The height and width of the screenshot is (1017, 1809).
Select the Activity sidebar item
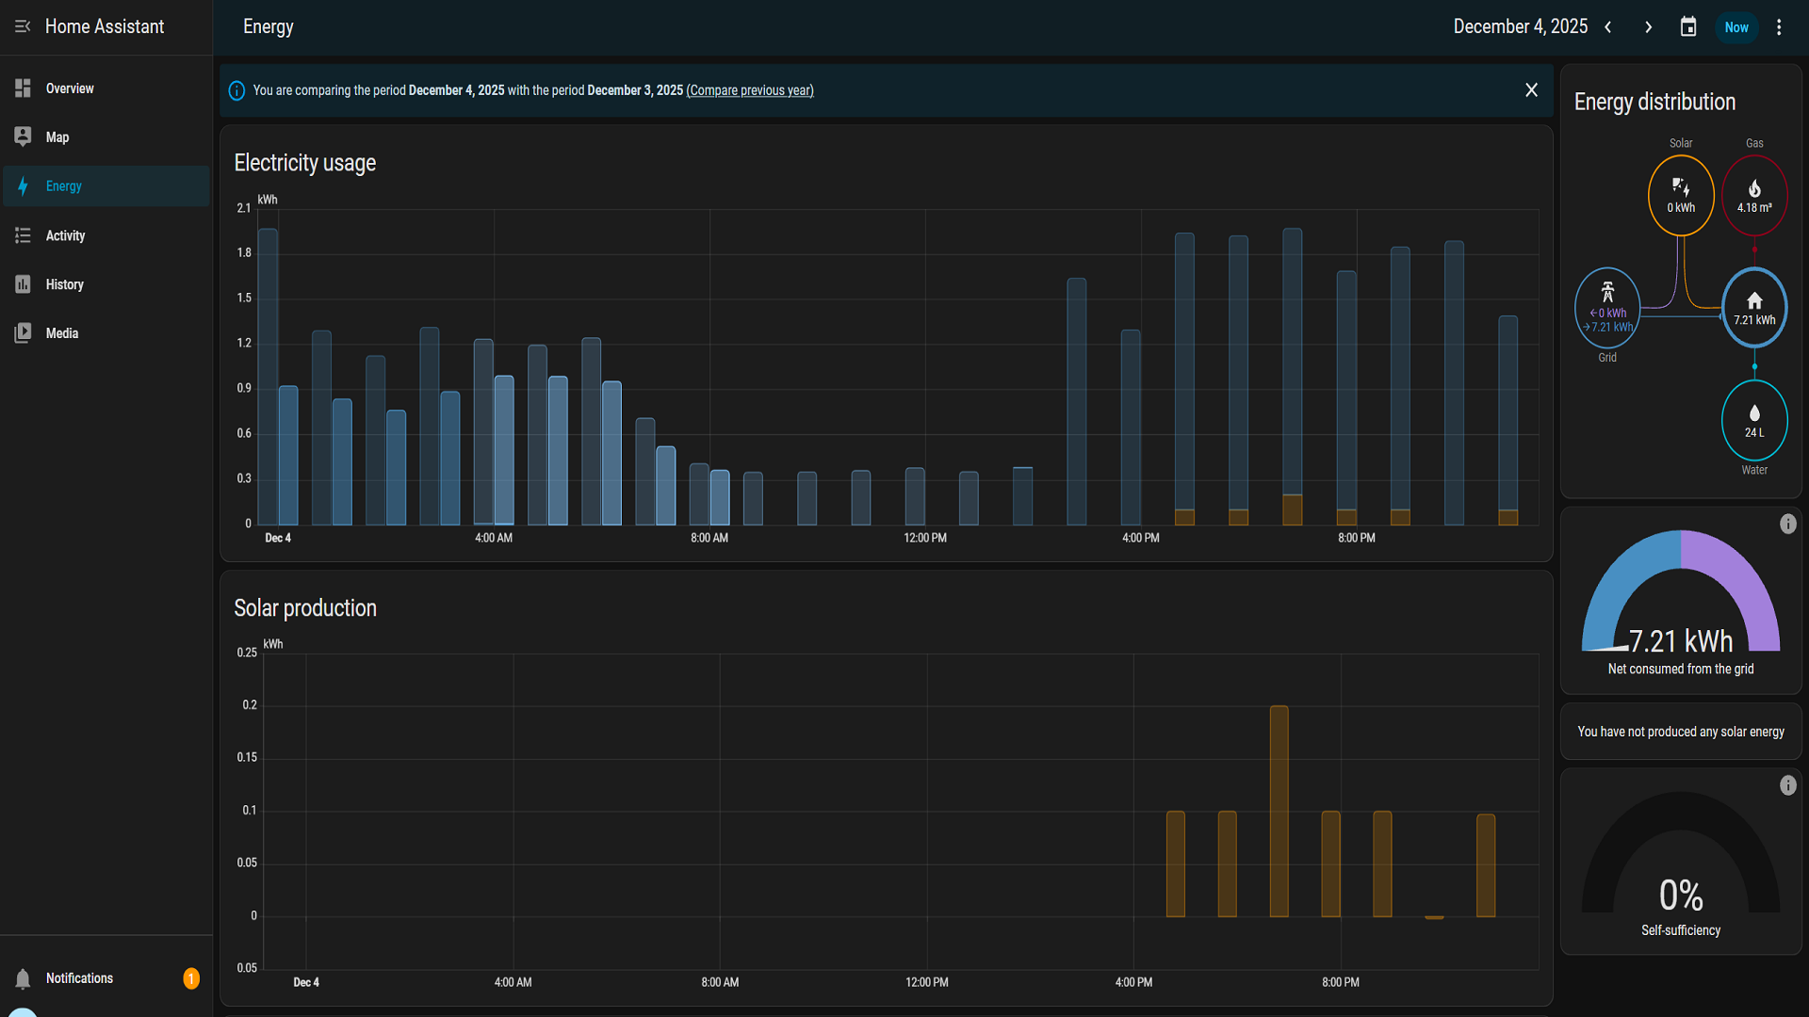pos(65,235)
